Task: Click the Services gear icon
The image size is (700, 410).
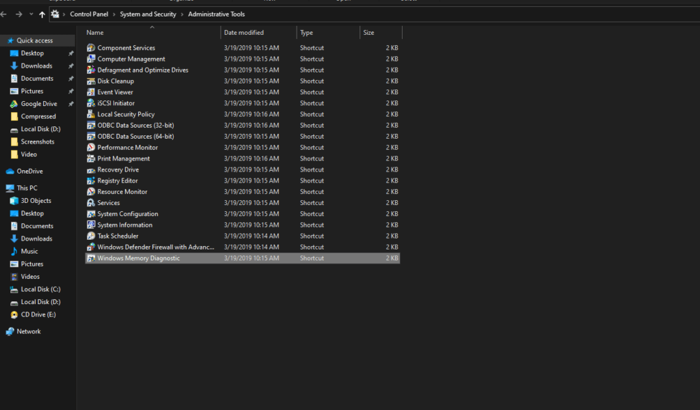Action: [x=91, y=203]
